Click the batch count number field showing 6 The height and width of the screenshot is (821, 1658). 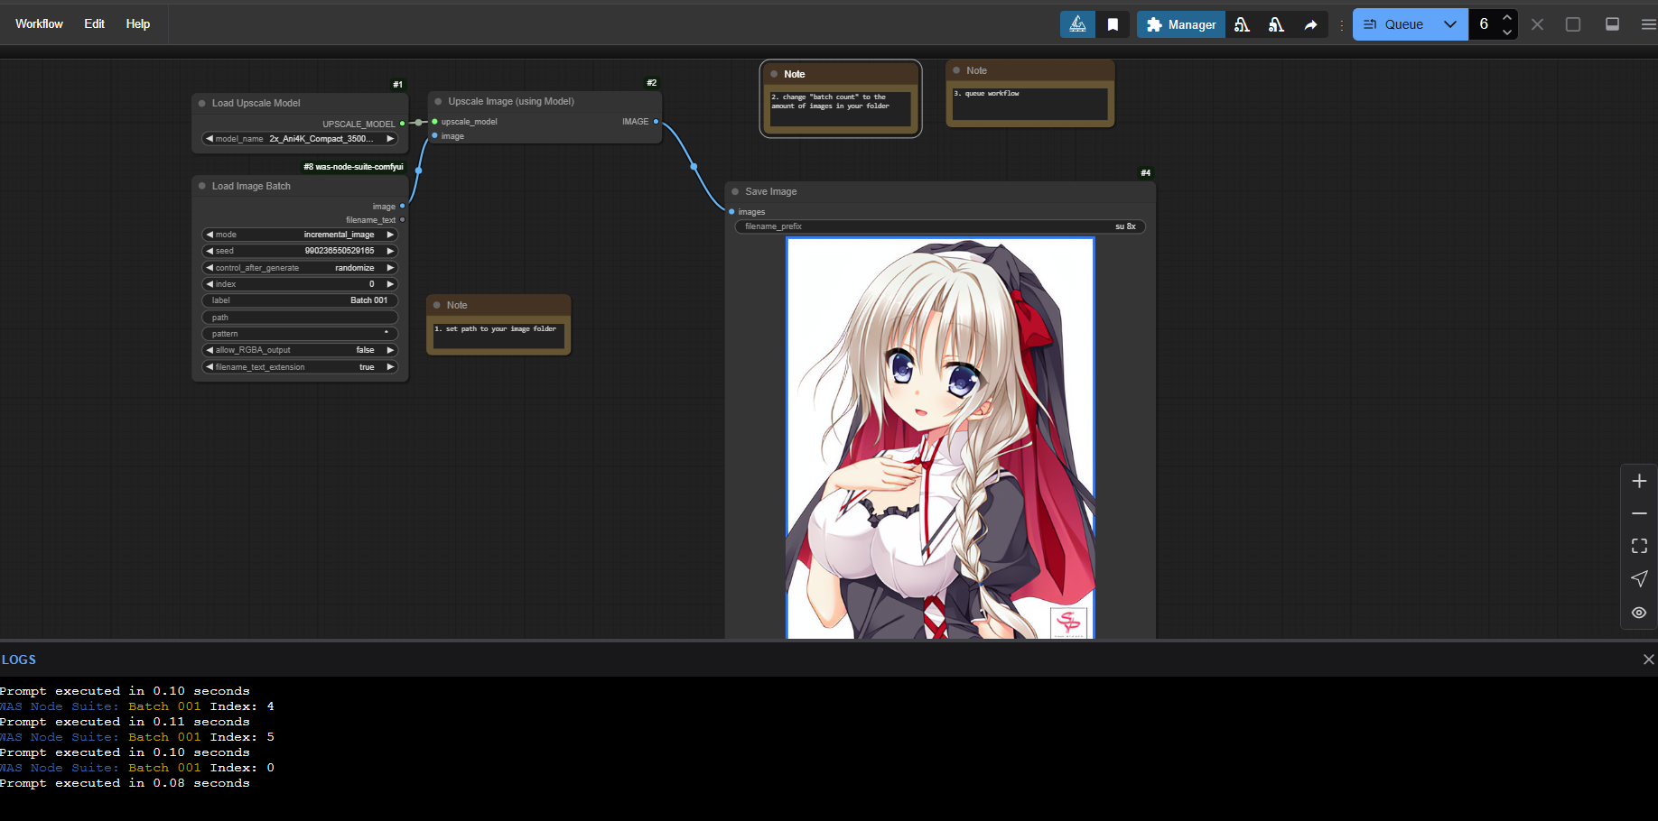(x=1484, y=24)
